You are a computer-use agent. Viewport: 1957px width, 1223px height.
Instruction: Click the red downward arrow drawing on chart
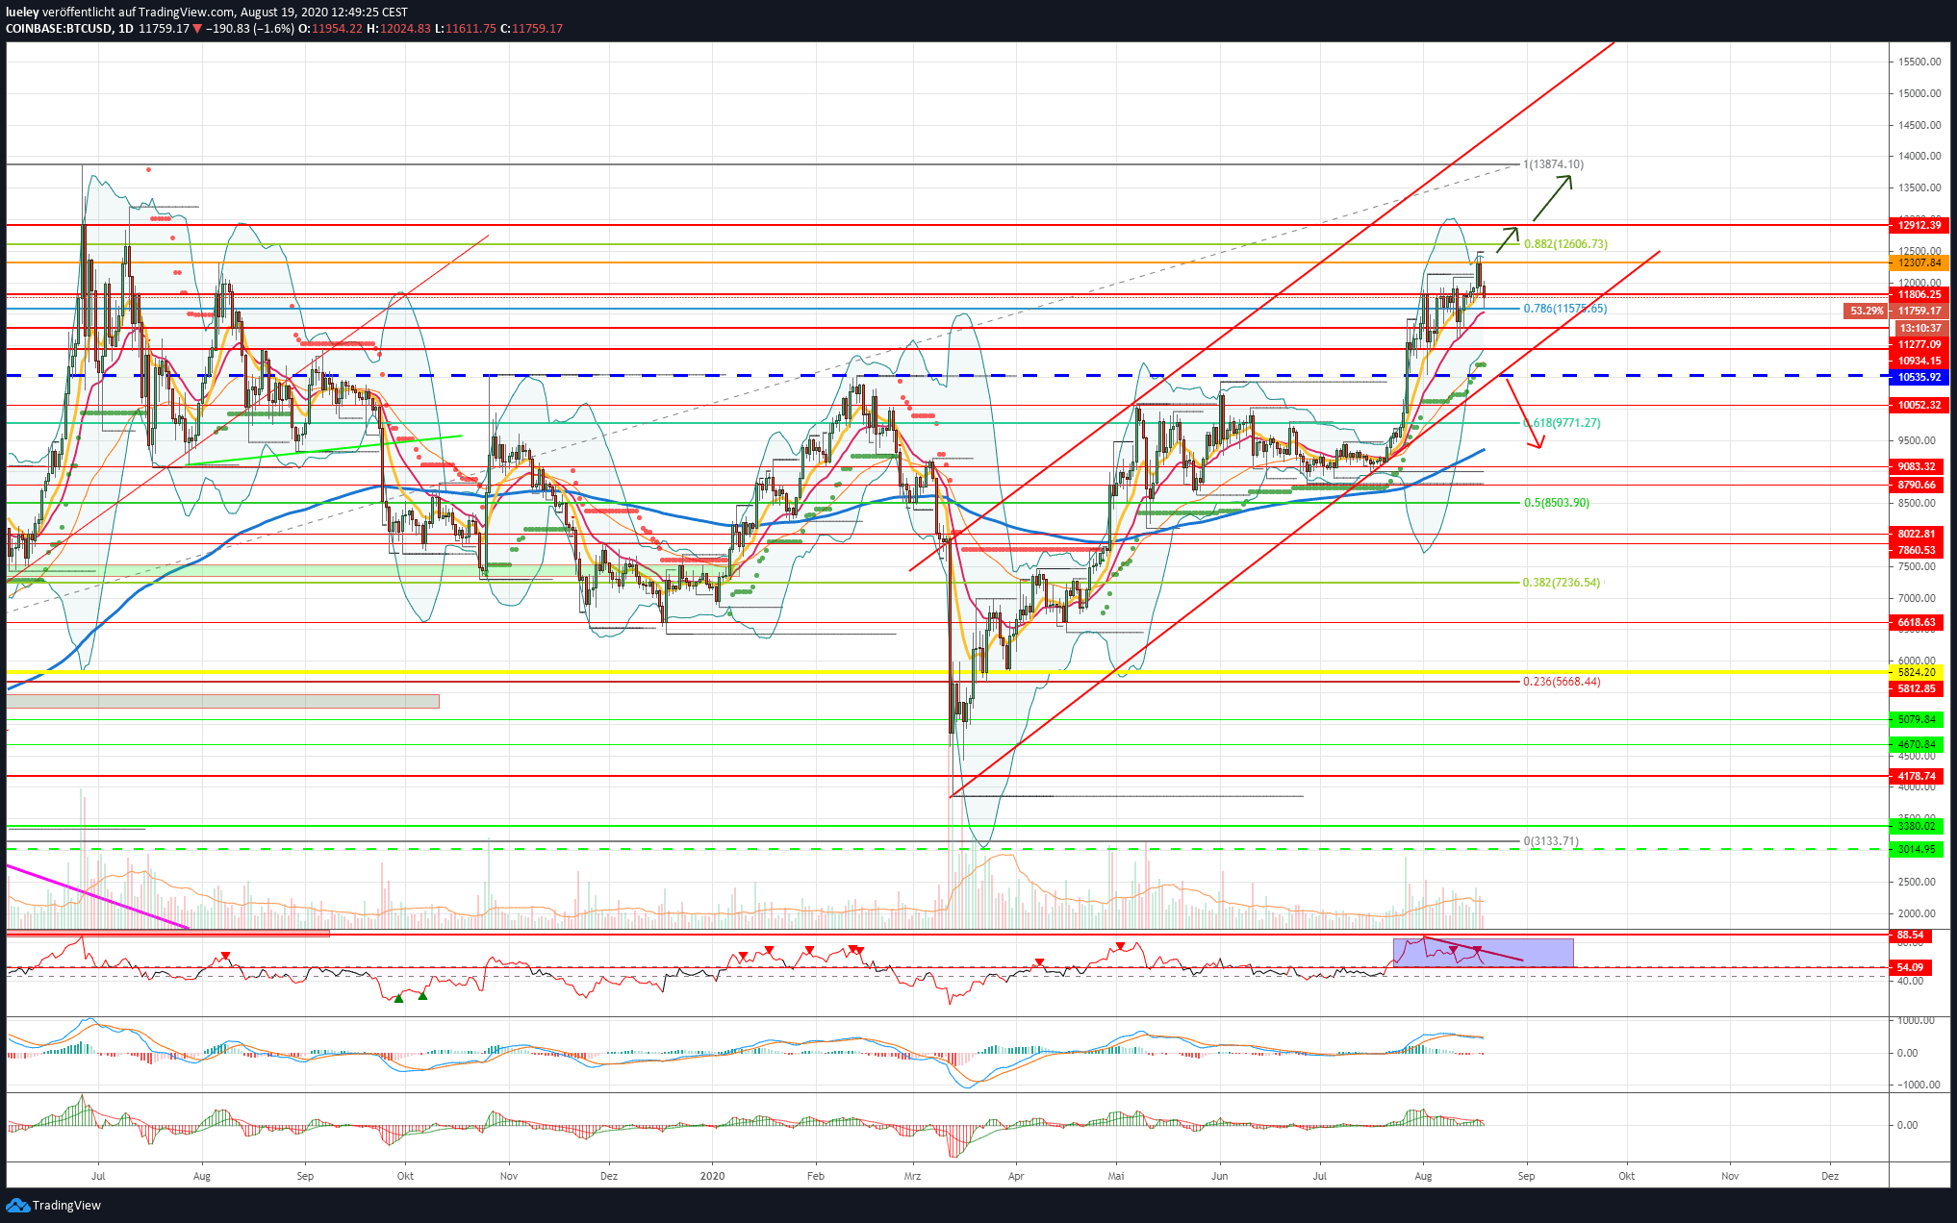[1524, 413]
